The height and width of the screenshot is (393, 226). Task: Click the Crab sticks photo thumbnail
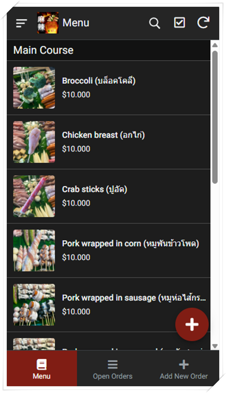(34, 196)
